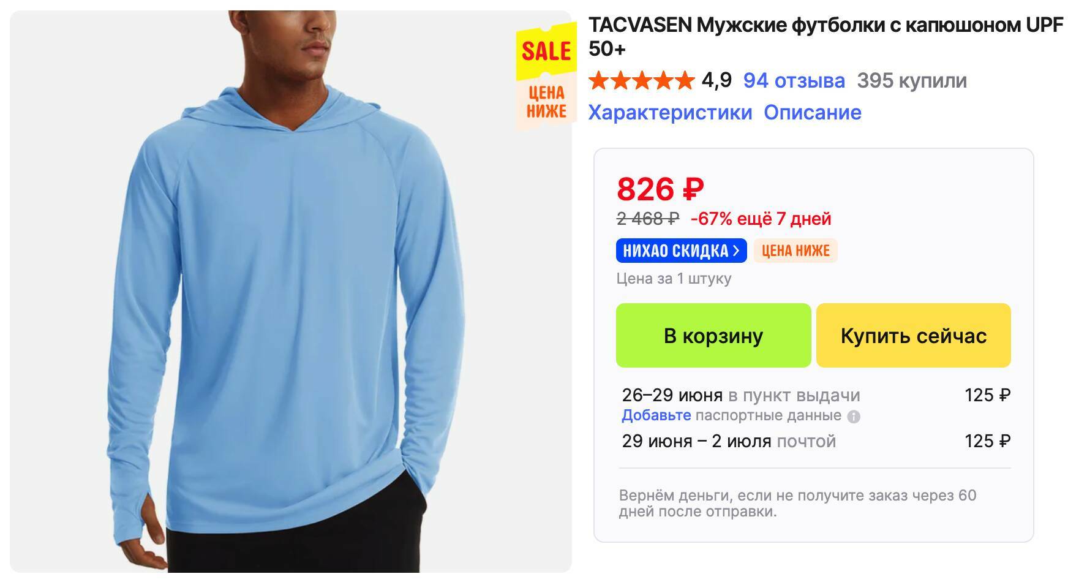Image resolution: width=1068 pixels, height=582 pixels.
Task: Click the 4,9 rating score
Action: (716, 80)
